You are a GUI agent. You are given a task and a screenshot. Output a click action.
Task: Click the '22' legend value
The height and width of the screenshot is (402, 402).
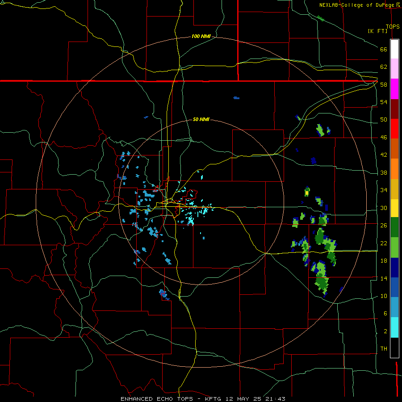[x=384, y=243]
